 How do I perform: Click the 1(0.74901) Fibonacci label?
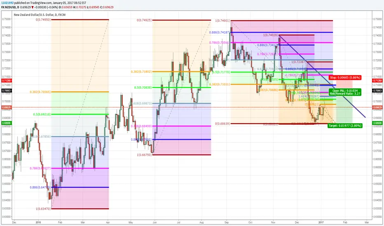click(222, 21)
